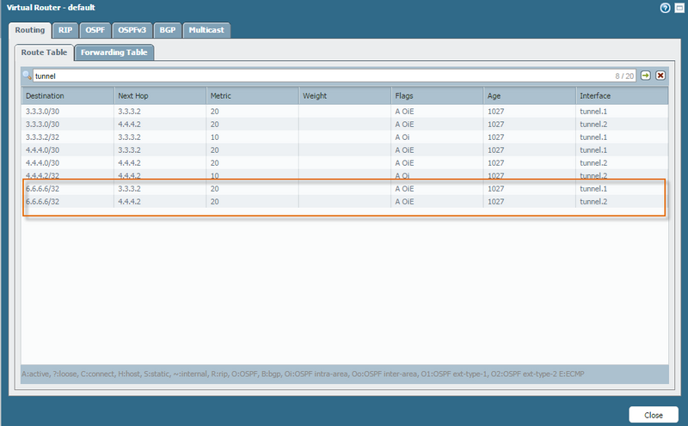Sort by the Metric column header
Image resolution: width=688 pixels, height=426 pixels.
point(252,95)
